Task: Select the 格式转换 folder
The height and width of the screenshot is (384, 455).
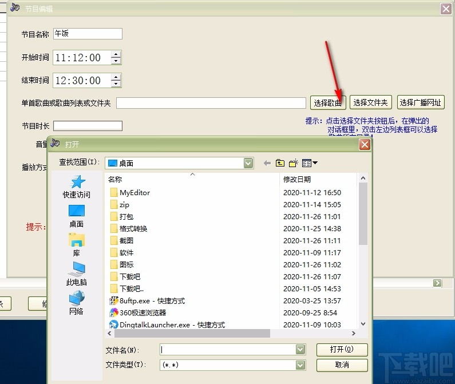Action: click(129, 229)
